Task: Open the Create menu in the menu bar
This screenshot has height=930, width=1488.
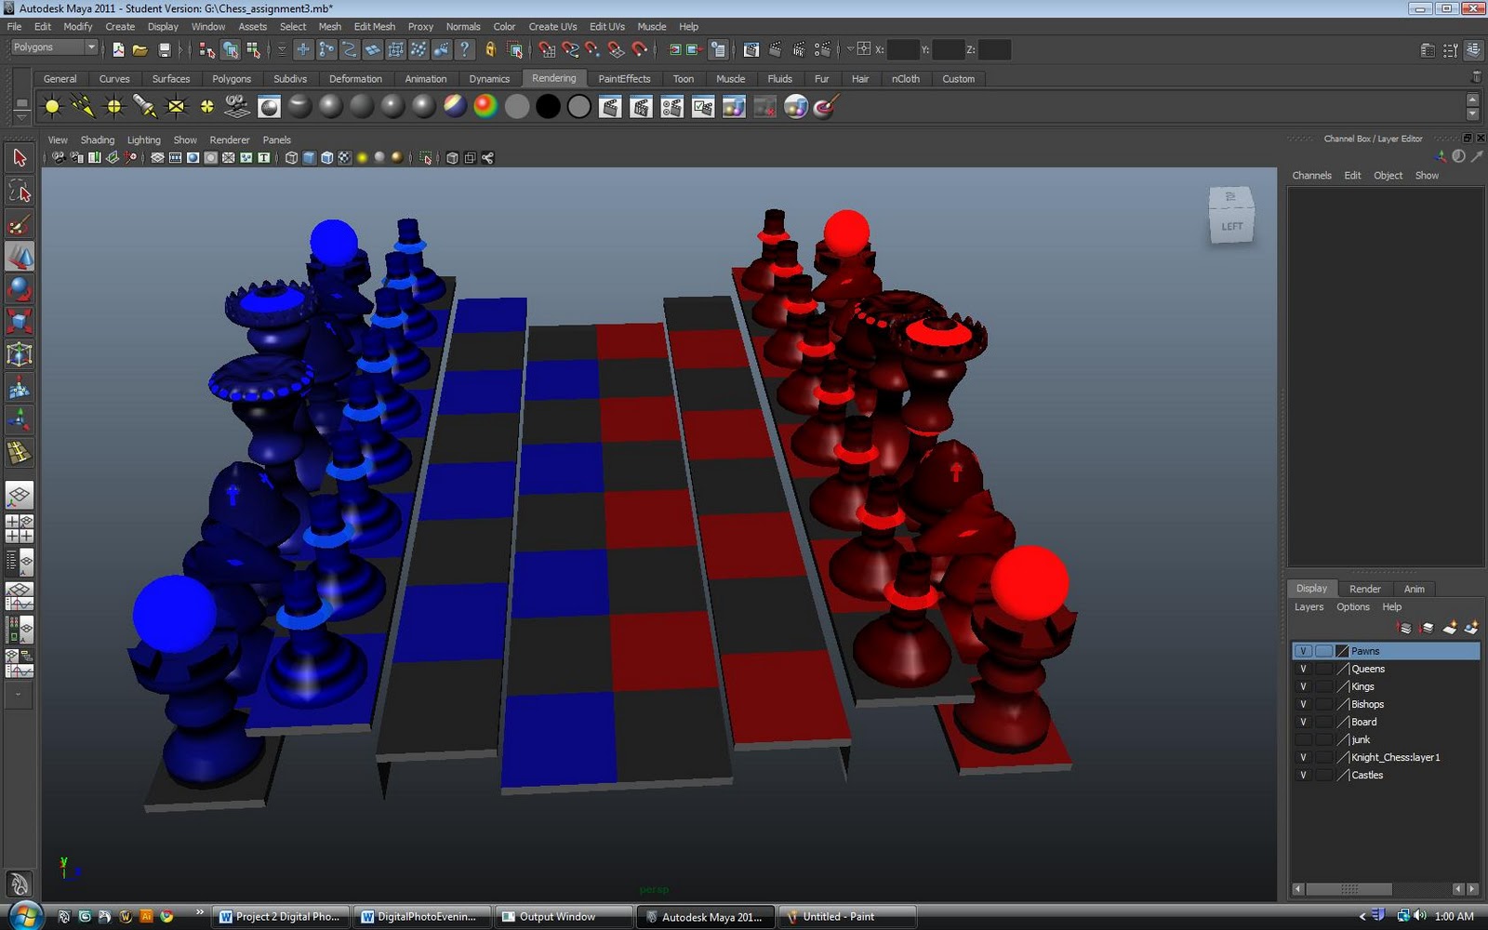Action: point(120,26)
